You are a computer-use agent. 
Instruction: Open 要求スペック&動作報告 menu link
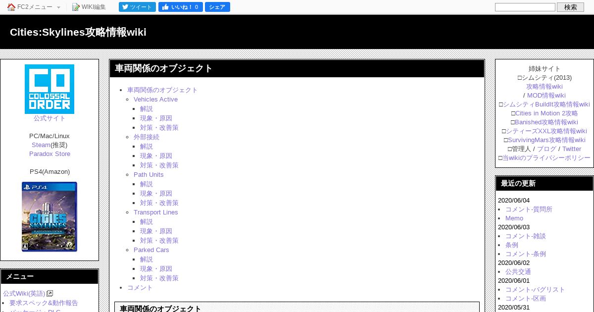44,303
